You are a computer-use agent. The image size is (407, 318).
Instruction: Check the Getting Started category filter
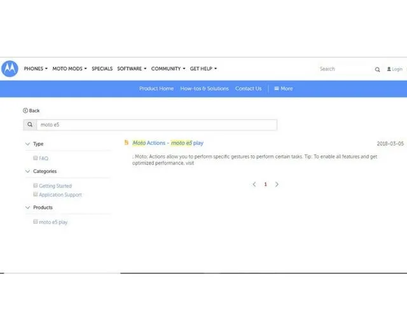click(36, 186)
